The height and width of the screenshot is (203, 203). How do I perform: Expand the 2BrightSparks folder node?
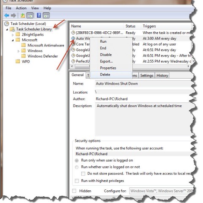coord(13,35)
